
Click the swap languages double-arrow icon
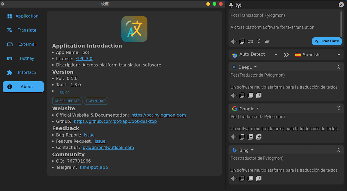coord(286,54)
